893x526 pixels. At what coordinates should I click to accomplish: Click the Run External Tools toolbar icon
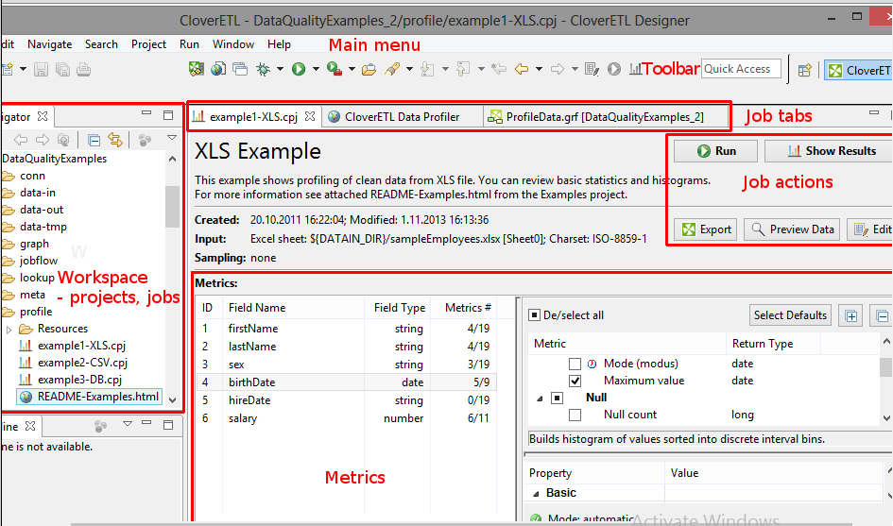click(x=335, y=69)
